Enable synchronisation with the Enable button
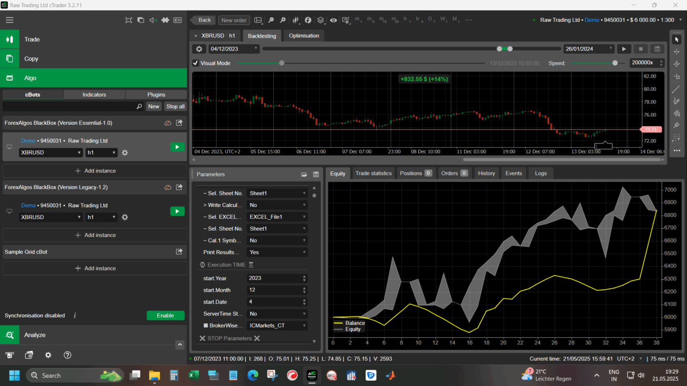This screenshot has width=687, height=386. (165, 315)
